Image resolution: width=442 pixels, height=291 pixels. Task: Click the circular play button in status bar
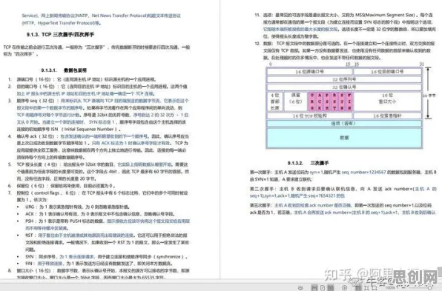click(344, 288)
